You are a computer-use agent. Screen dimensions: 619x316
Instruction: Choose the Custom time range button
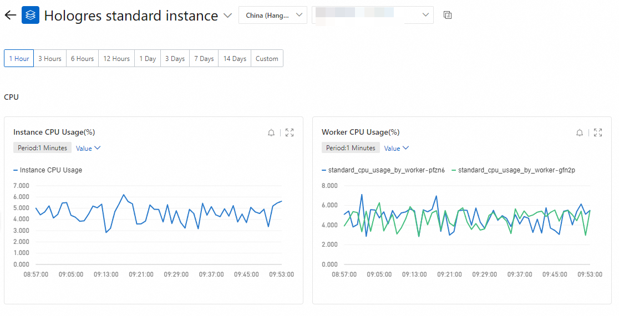(267, 58)
